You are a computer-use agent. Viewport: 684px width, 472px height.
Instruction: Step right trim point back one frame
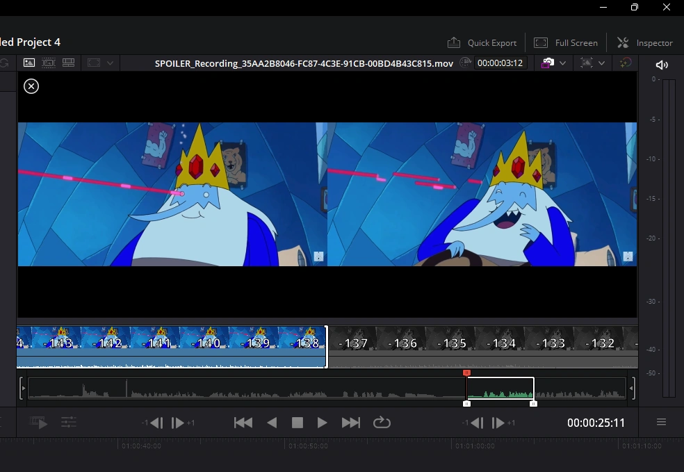(x=476, y=423)
